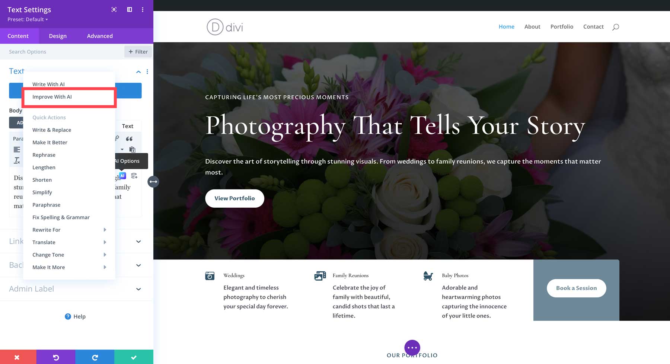
Task: Click the Book a Session button
Action: [x=576, y=288]
